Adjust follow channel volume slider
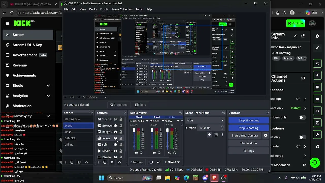The image size is (325, 183). click(x=167, y=139)
